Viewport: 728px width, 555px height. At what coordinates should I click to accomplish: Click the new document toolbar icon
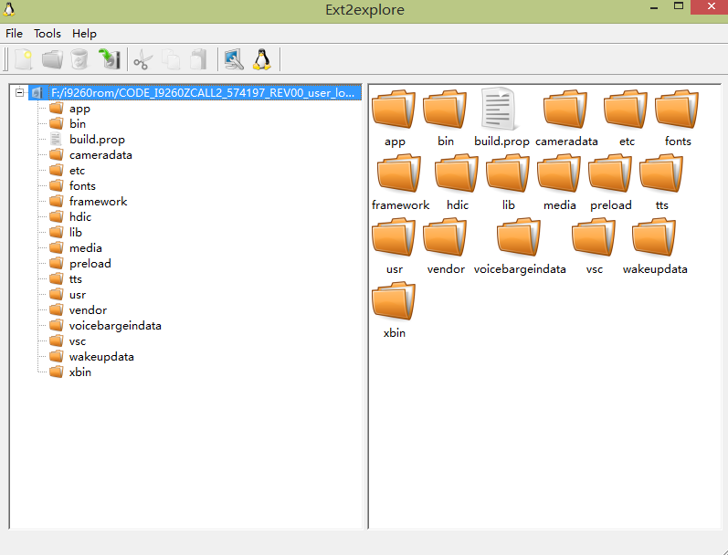pyautogui.click(x=23, y=59)
